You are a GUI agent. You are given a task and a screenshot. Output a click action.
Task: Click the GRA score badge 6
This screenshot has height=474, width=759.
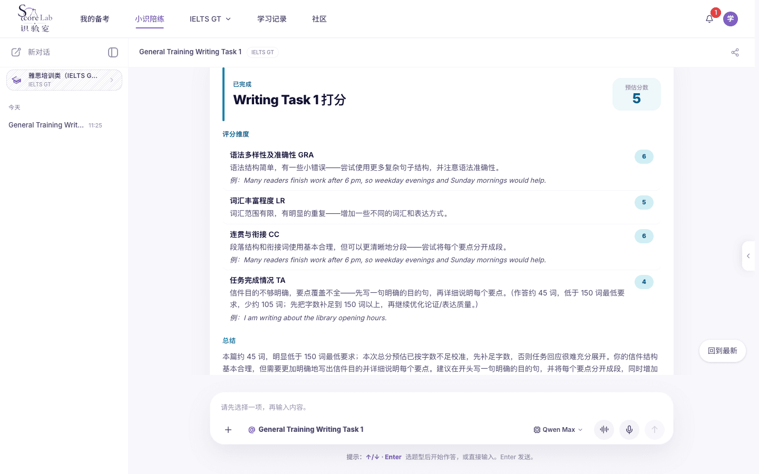click(x=644, y=156)
